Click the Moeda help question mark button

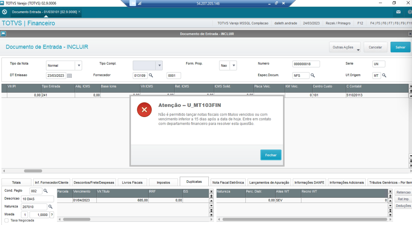pos(52,215)
